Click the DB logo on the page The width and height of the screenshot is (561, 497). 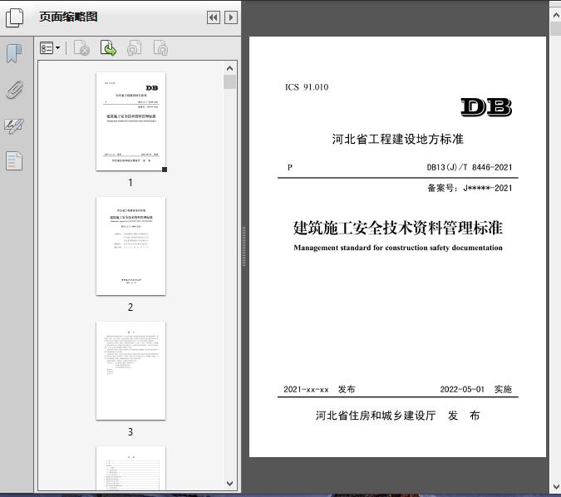[486, 107]
